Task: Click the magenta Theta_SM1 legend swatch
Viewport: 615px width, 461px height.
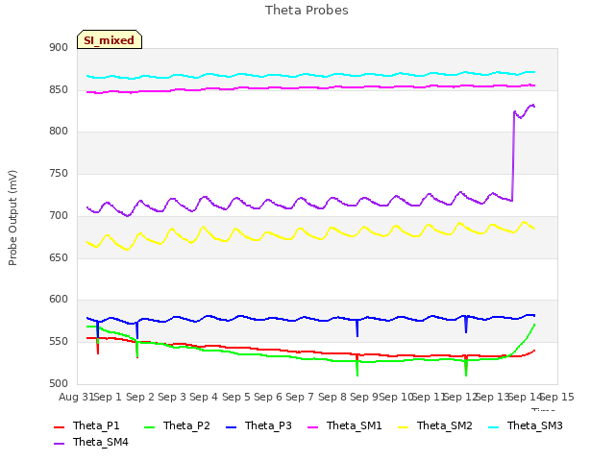Action: [312, 426]
